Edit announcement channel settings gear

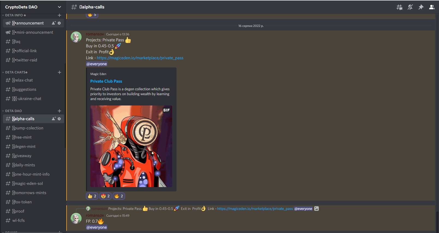[59, 23]
